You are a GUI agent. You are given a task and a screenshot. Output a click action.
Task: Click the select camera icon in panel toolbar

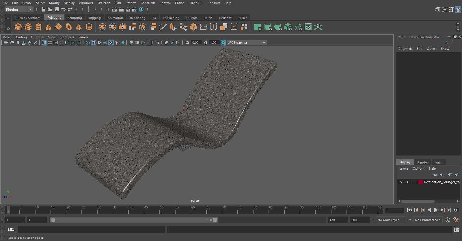coord(6,43)
